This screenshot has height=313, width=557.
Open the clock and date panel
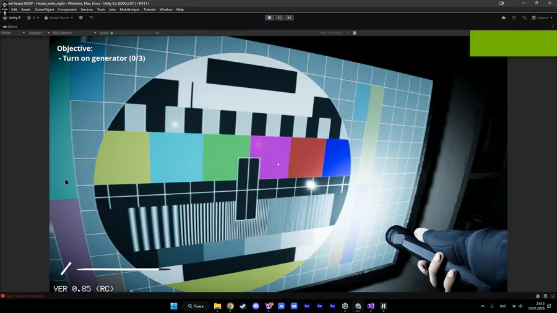[537, 306]
